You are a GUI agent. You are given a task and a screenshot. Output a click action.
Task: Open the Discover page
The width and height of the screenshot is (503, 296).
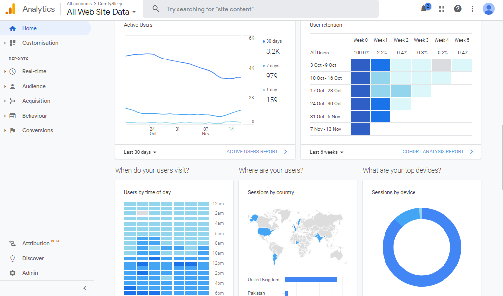(x=33, y=259)
